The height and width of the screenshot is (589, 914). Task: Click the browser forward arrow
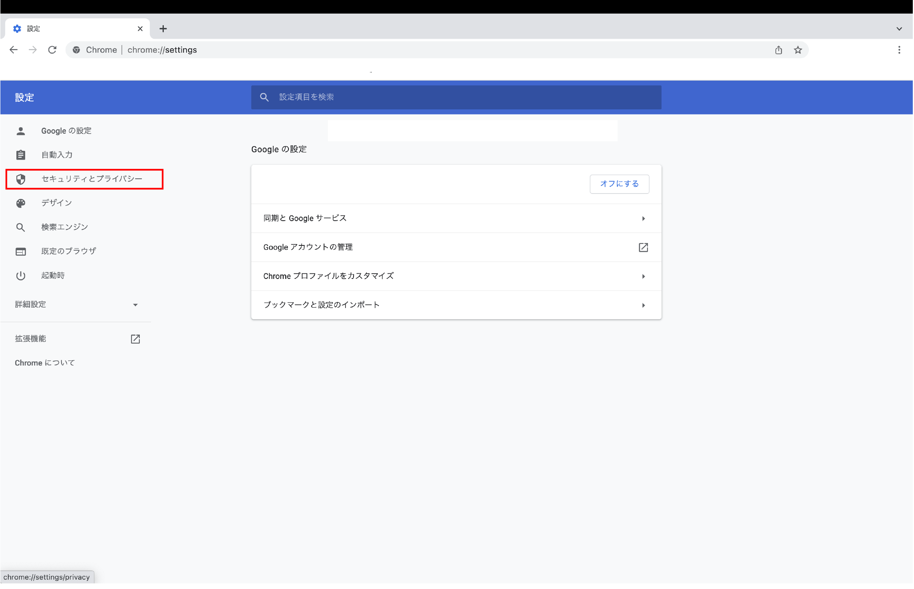[33, 50]
